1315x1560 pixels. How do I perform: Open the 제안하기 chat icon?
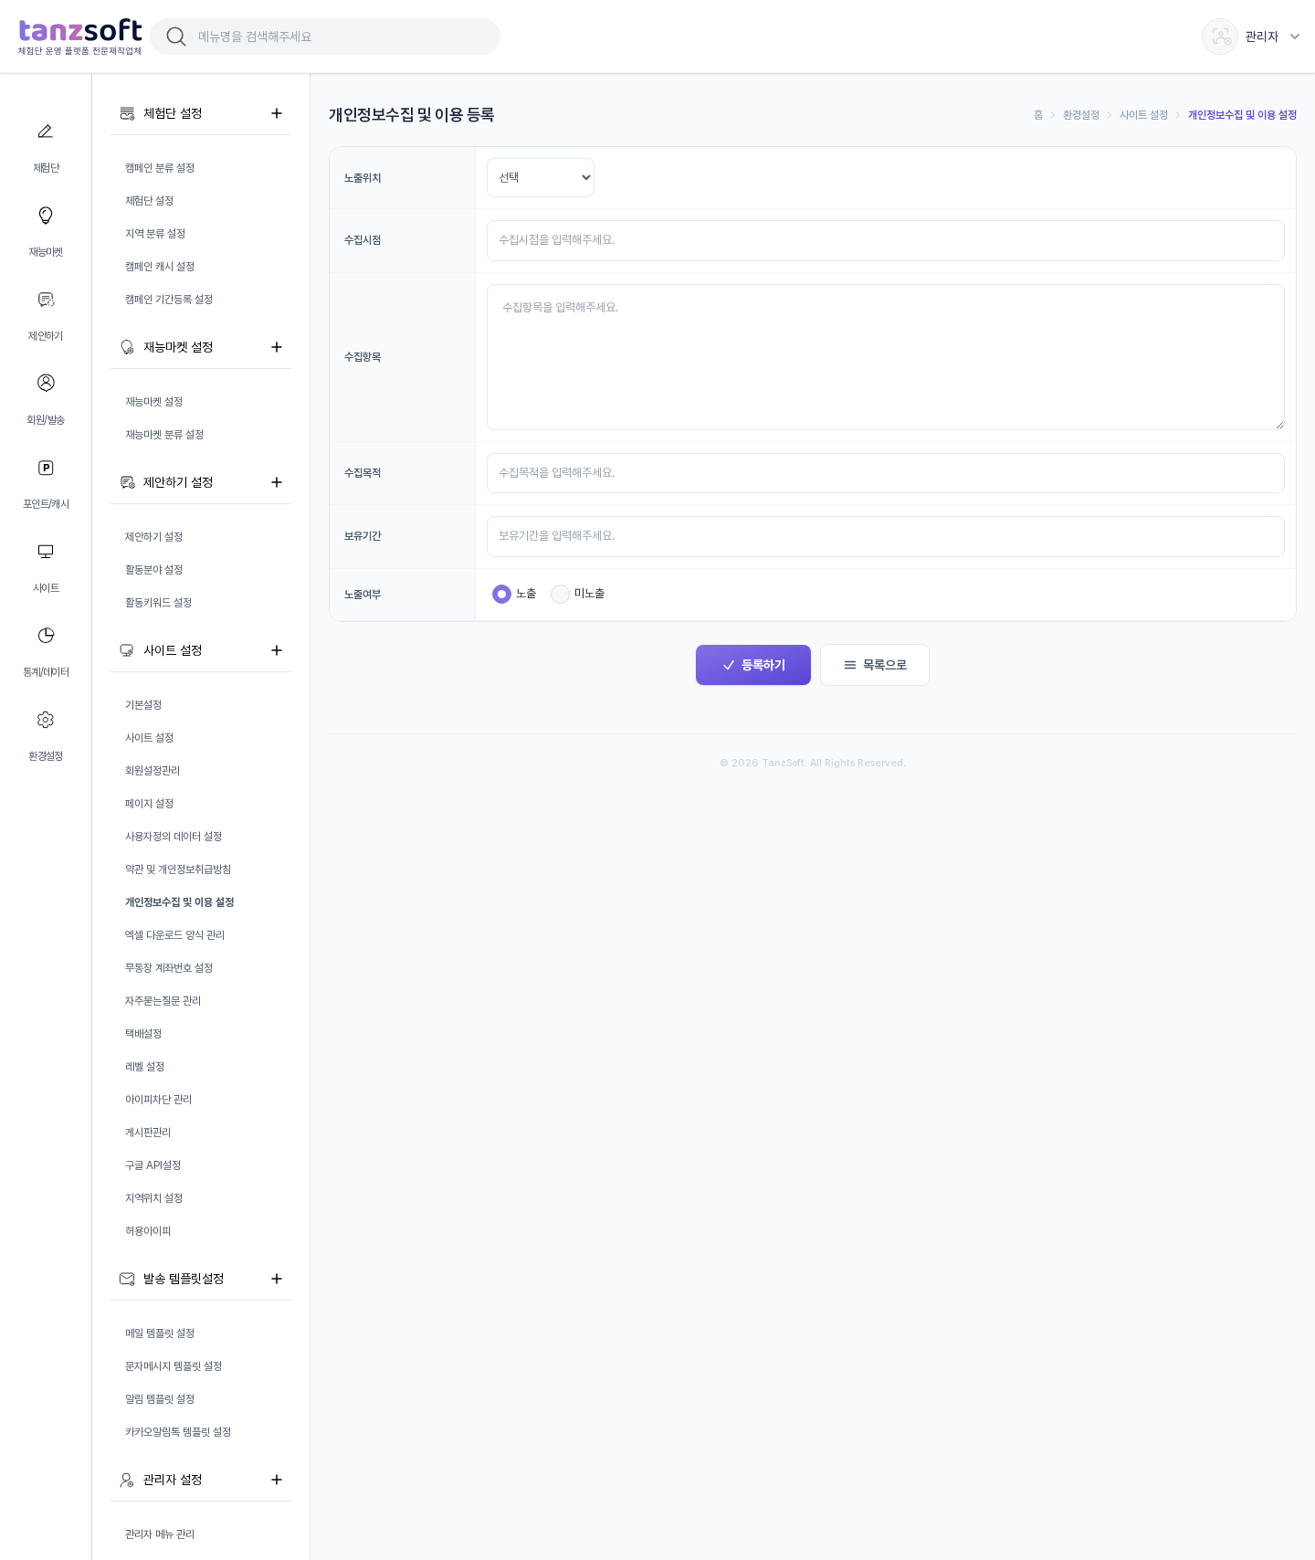click(x=46, y=300)
